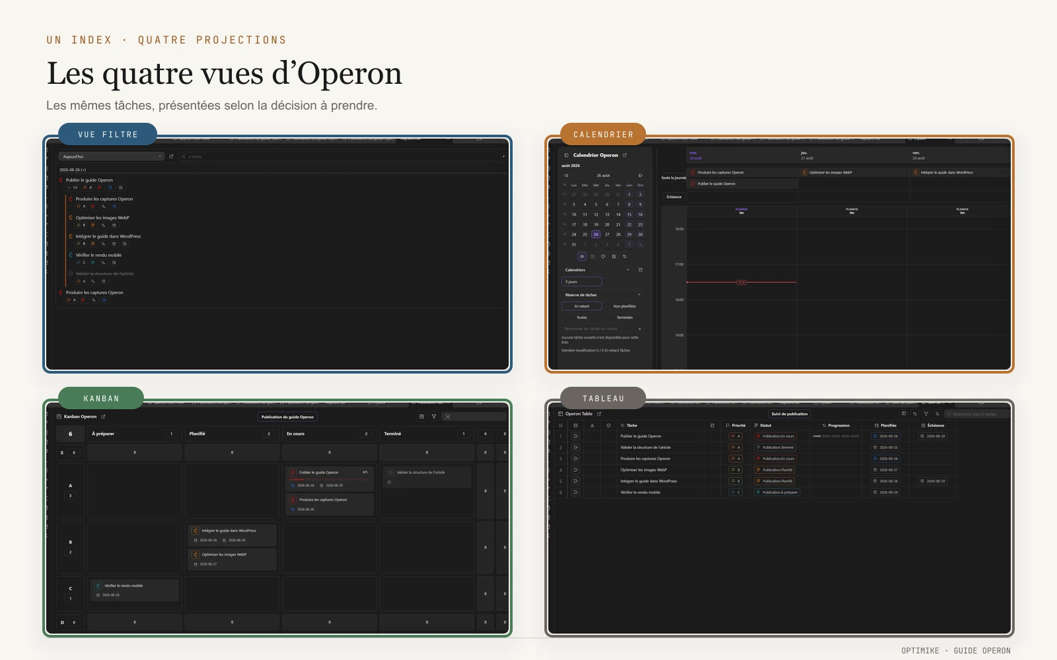Open Operon Table external link icon
The height and width of the screenshot is (660, 1057).
(599, 414)
